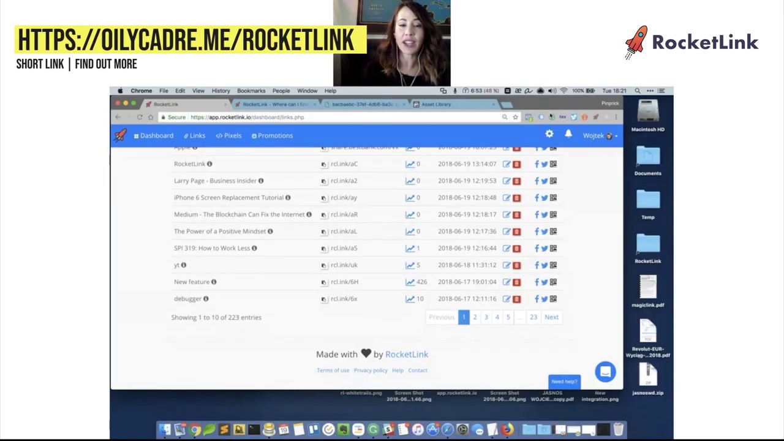
Task: Show info icon next to New feature
Action: [x=214, y=282]
